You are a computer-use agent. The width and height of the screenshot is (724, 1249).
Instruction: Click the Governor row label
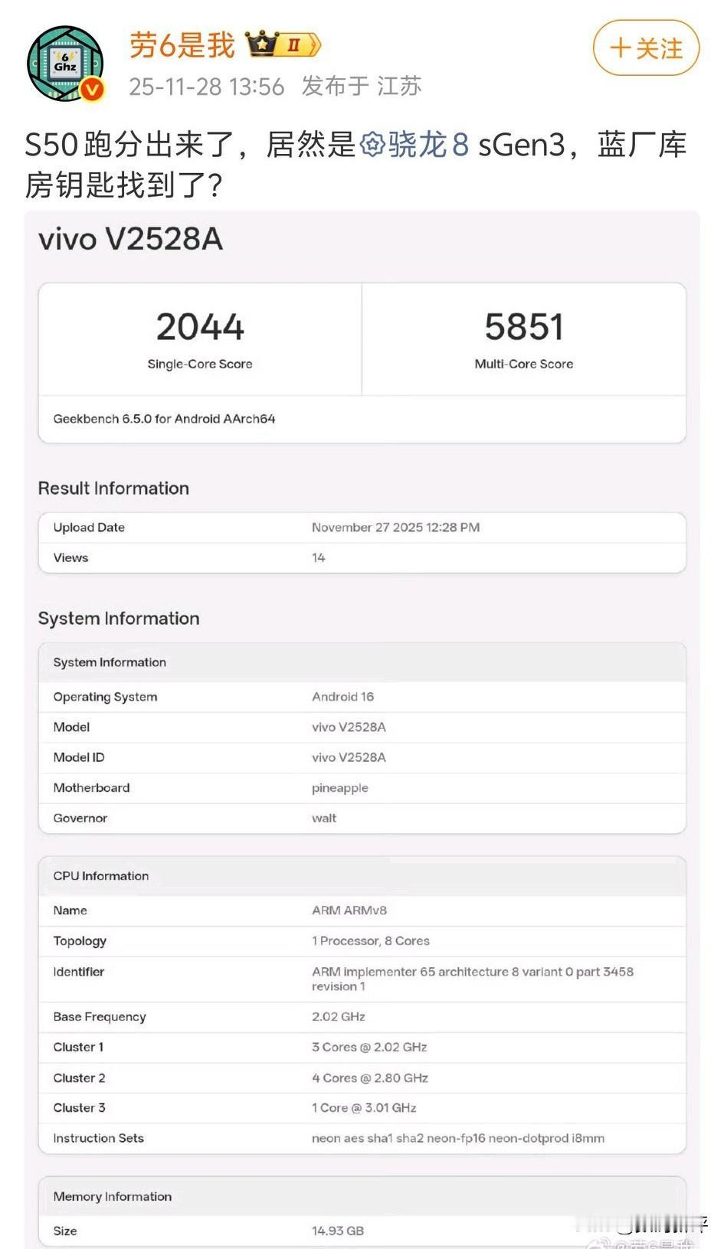click(x=80, y=819)
